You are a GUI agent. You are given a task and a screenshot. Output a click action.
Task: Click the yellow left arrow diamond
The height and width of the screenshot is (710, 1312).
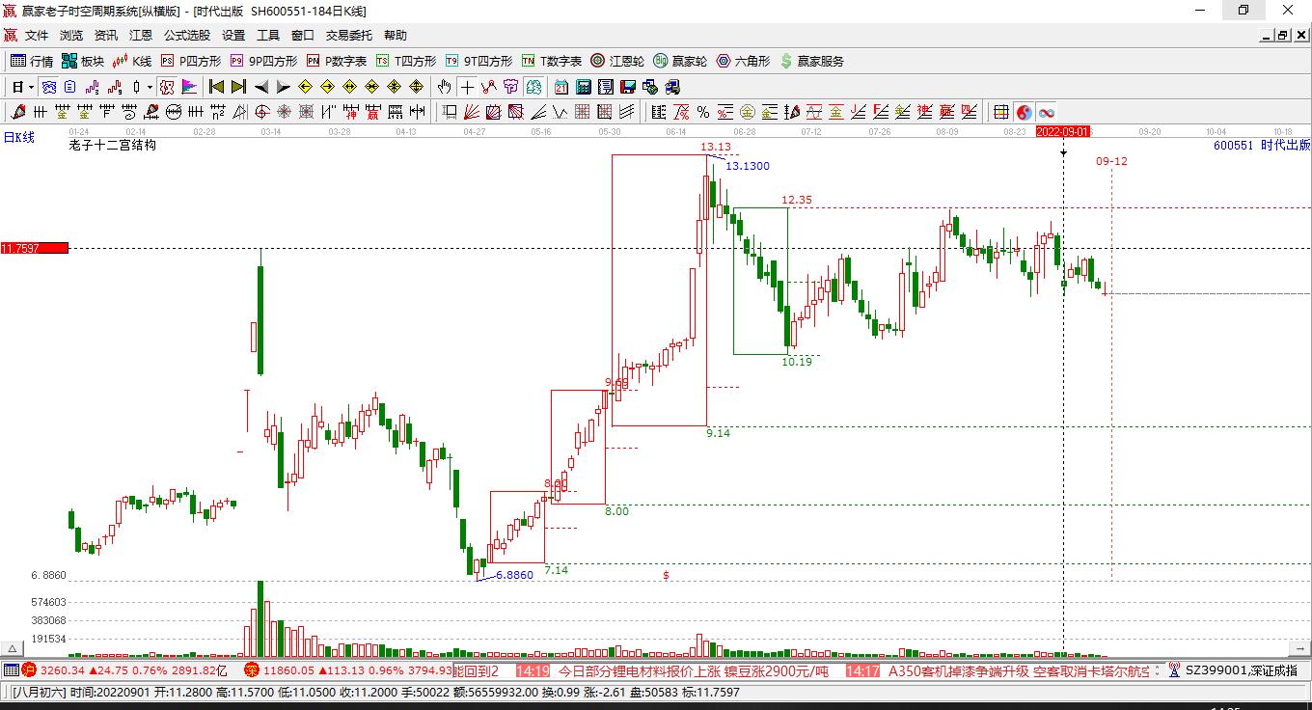pos(305,87)
